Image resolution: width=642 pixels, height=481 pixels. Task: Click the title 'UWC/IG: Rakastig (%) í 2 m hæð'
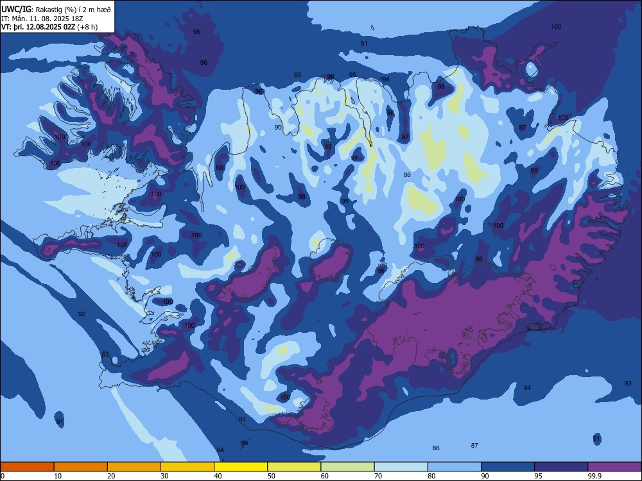56,10
